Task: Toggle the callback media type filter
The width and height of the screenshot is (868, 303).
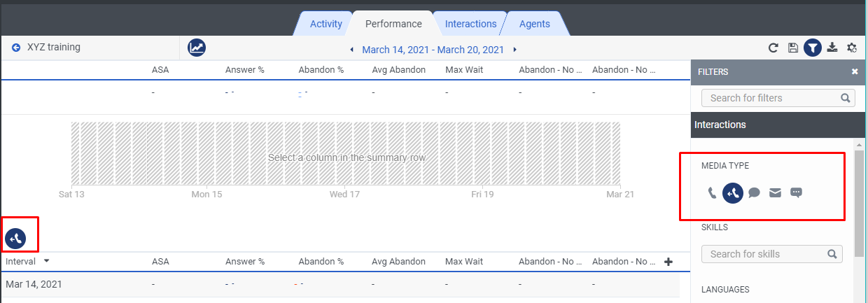Action: 733,192
